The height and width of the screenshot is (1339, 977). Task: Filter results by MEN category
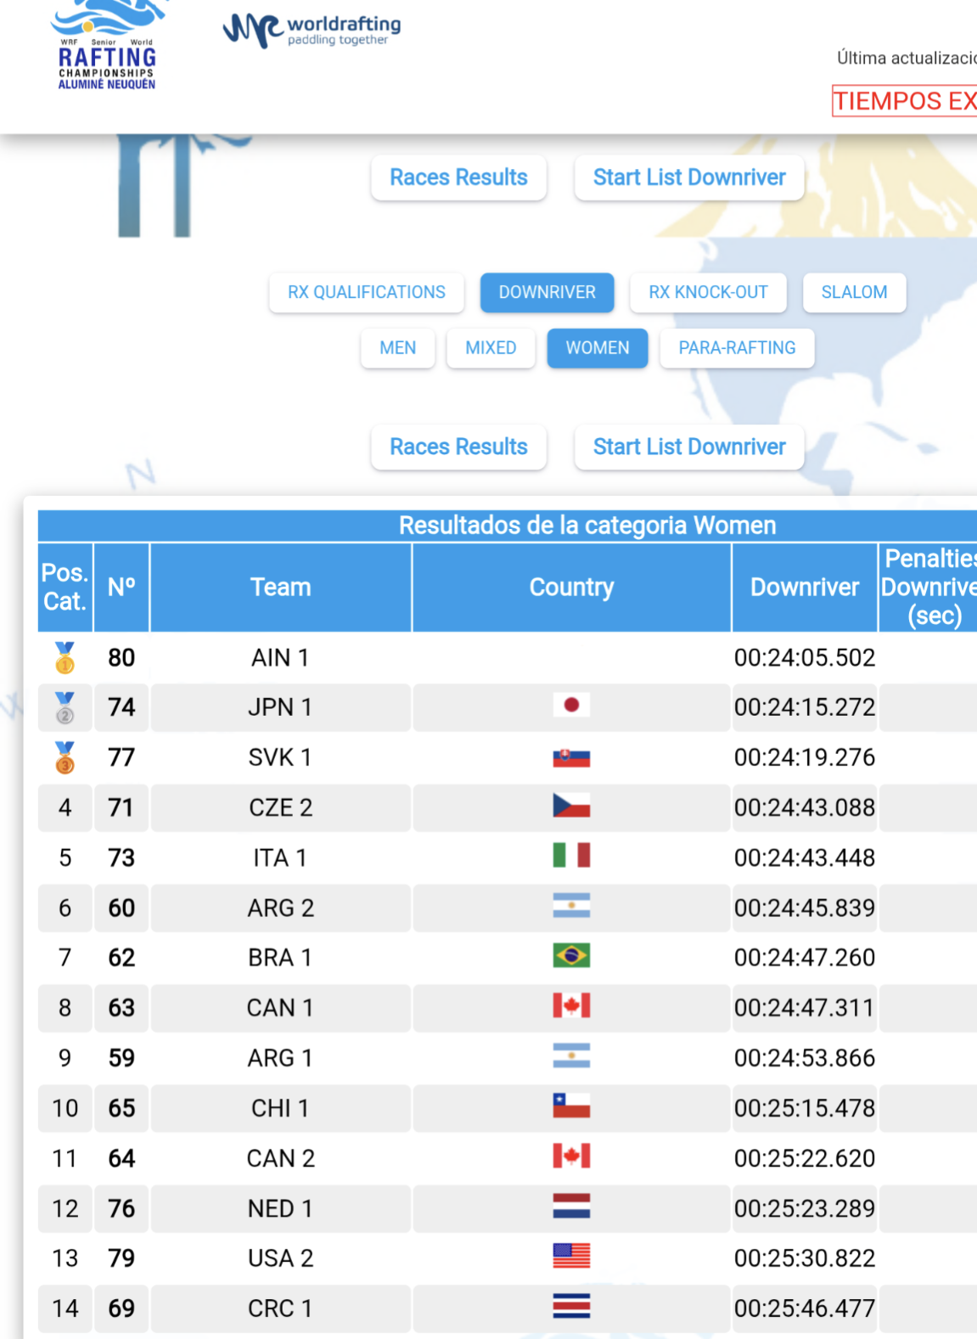[x=397, y=348]
